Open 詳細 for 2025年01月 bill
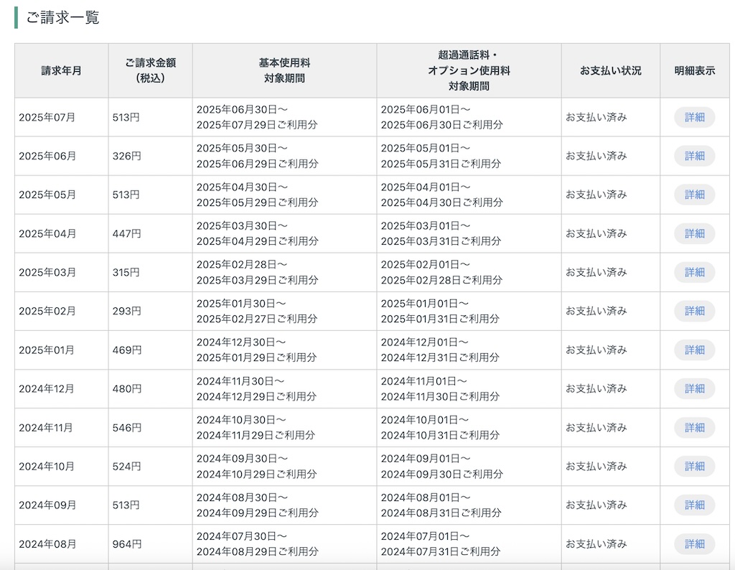Screen dimensions: 735x570 (x=694, y=350)
